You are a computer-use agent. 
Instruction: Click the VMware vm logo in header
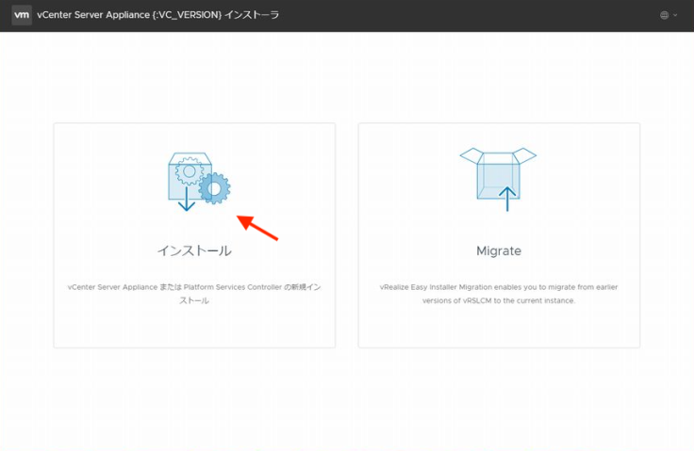pyautogui.click(x=22, y=15)
